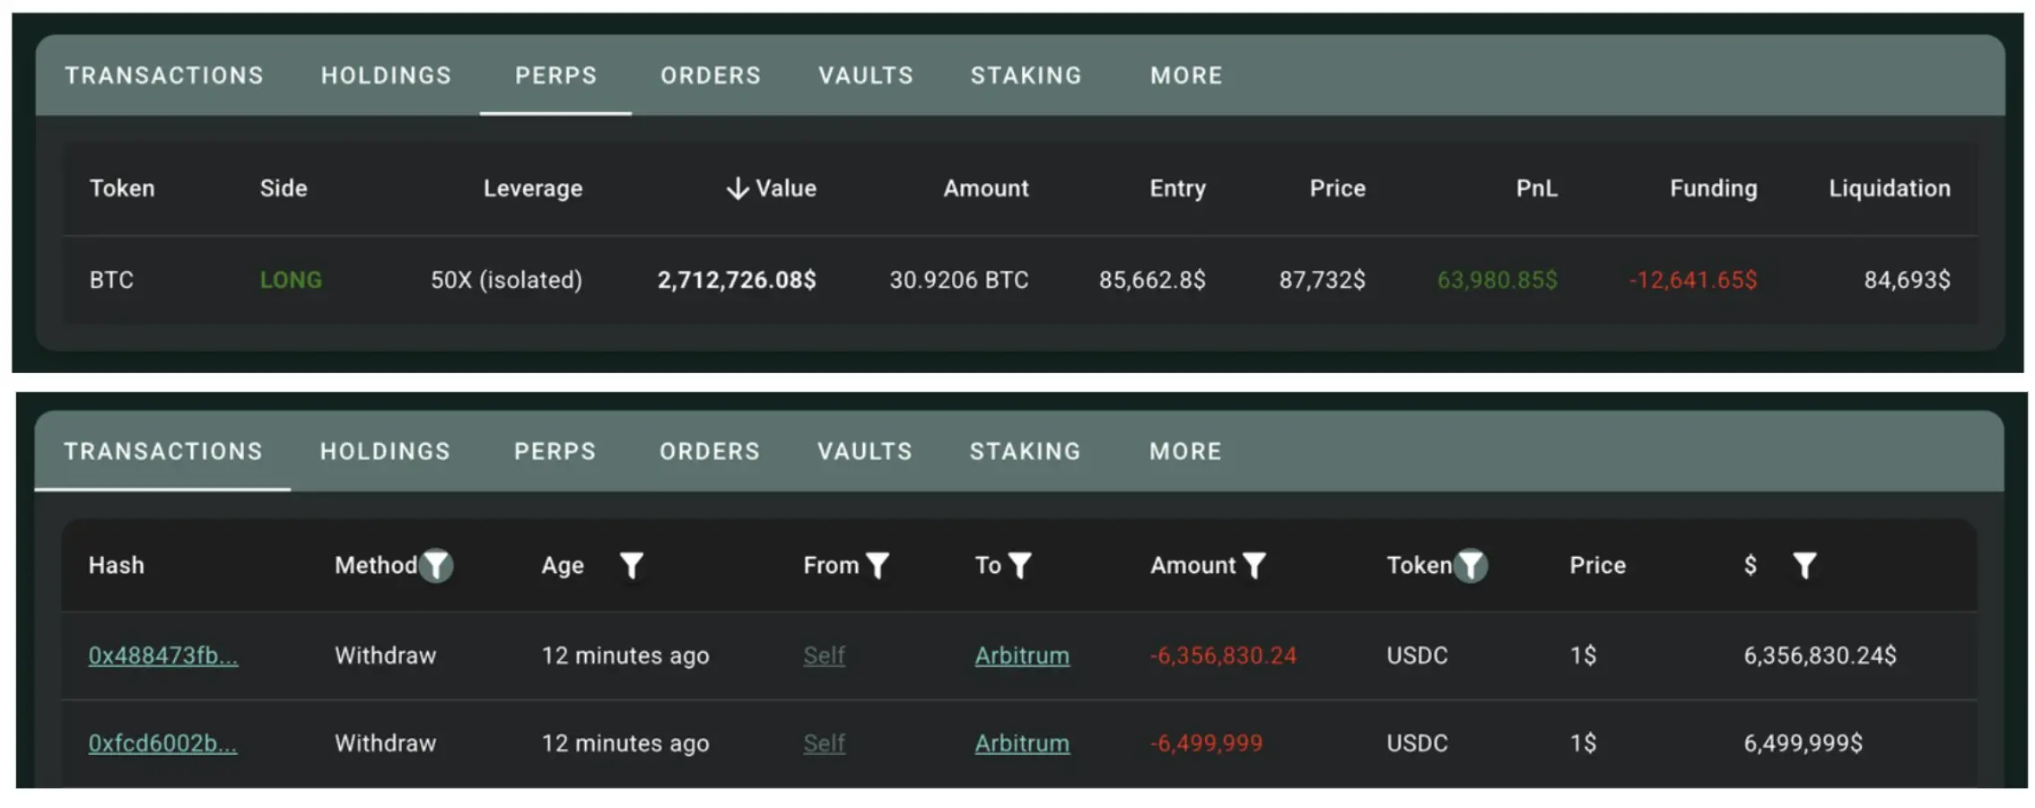Filter transactions by From address
This screenshot has width=2035, height=808.
tap(878, 566)
